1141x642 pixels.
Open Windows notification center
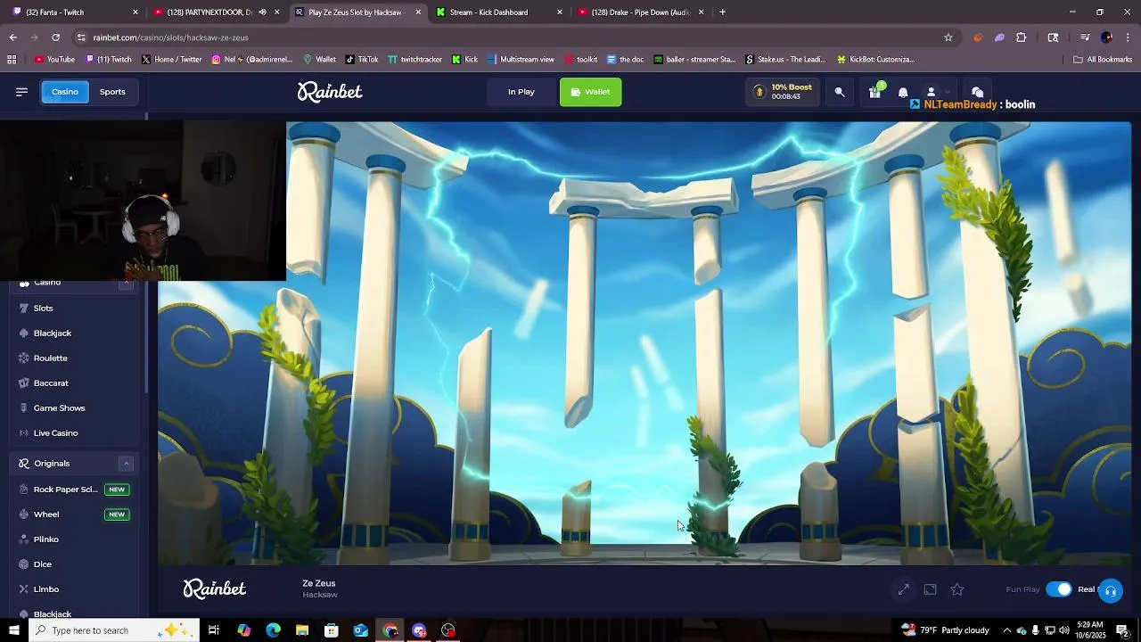pyautogui.click(x=1122, y=630)
